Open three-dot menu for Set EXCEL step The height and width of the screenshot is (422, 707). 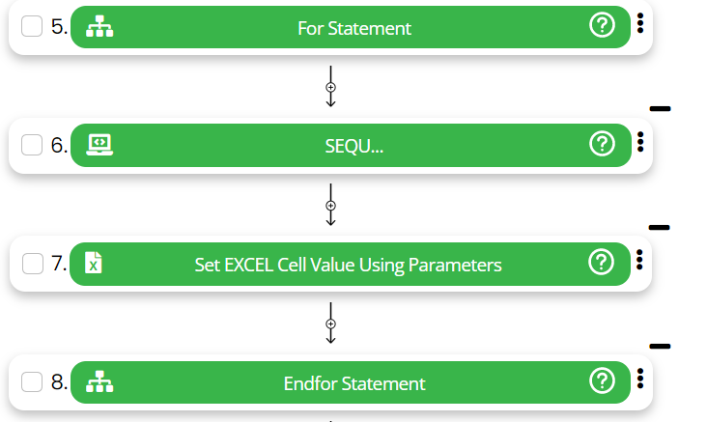click(640, 260)
